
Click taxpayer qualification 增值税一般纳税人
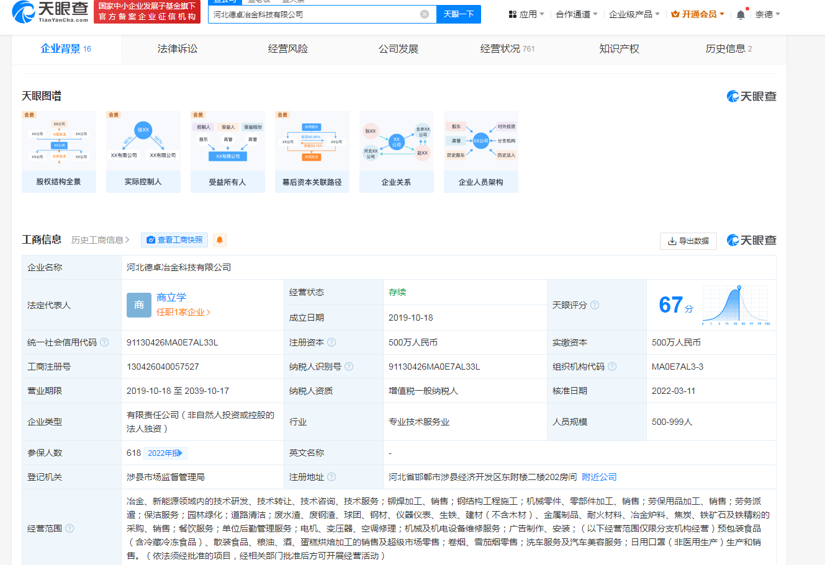[x=423, y=391]
